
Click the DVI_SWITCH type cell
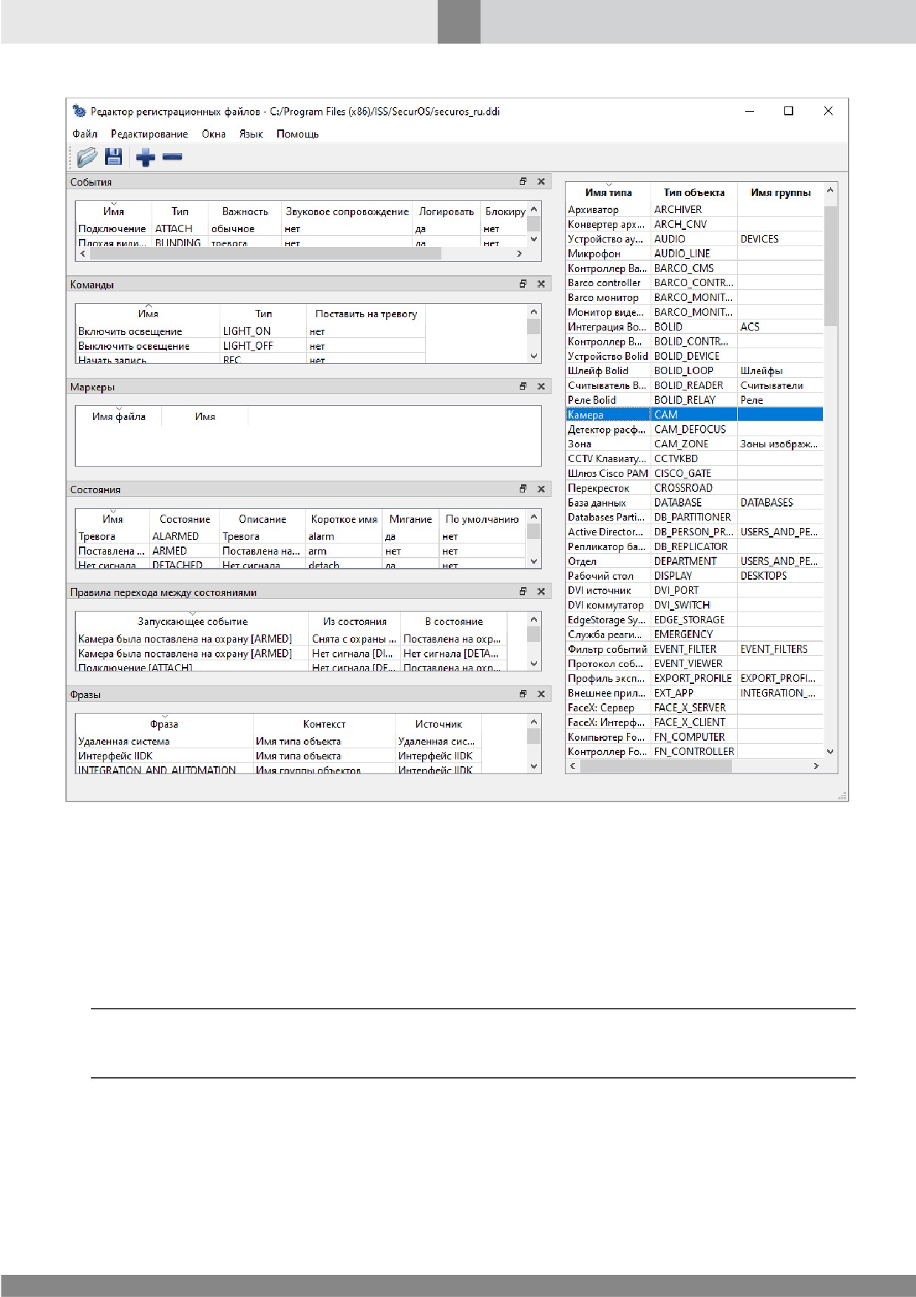point(693,605)
